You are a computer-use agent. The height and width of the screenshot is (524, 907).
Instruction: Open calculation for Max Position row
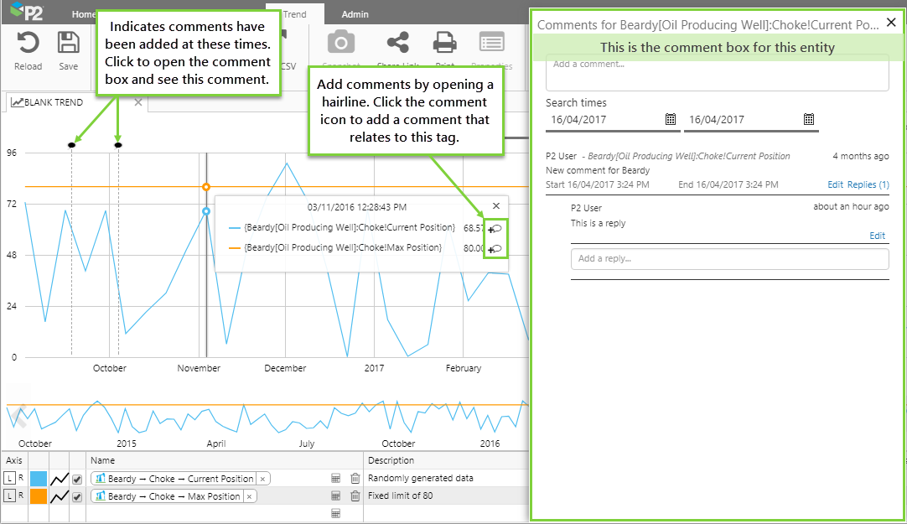(x=335, y=495)
